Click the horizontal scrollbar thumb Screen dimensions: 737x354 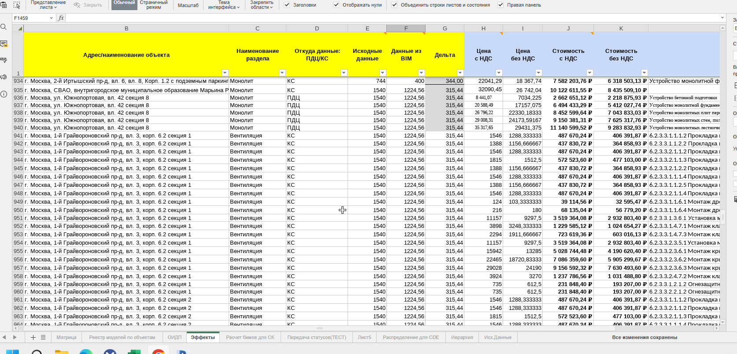pyautogui.click(x=319, y=328)
